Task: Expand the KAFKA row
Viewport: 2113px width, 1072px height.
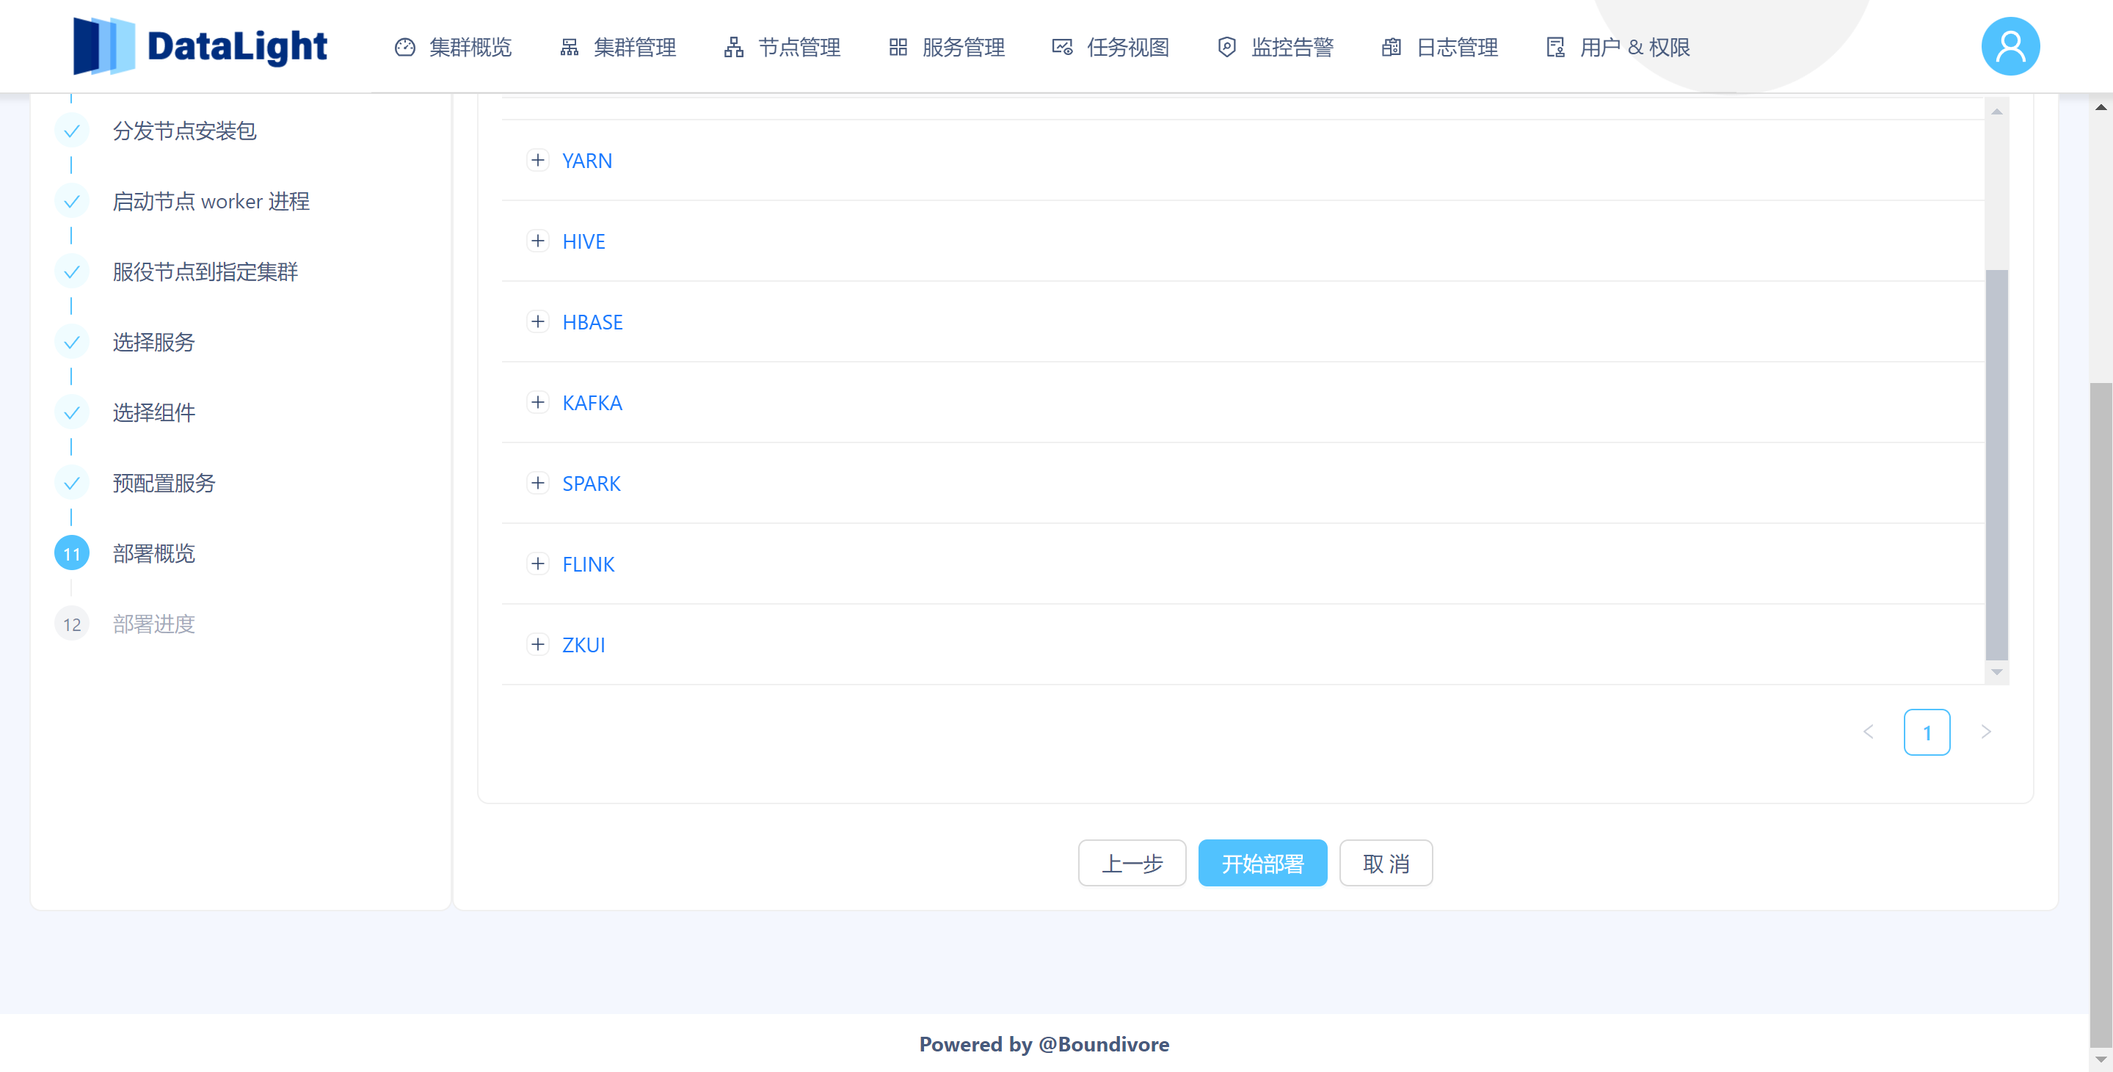Action: tap(537, 402)
